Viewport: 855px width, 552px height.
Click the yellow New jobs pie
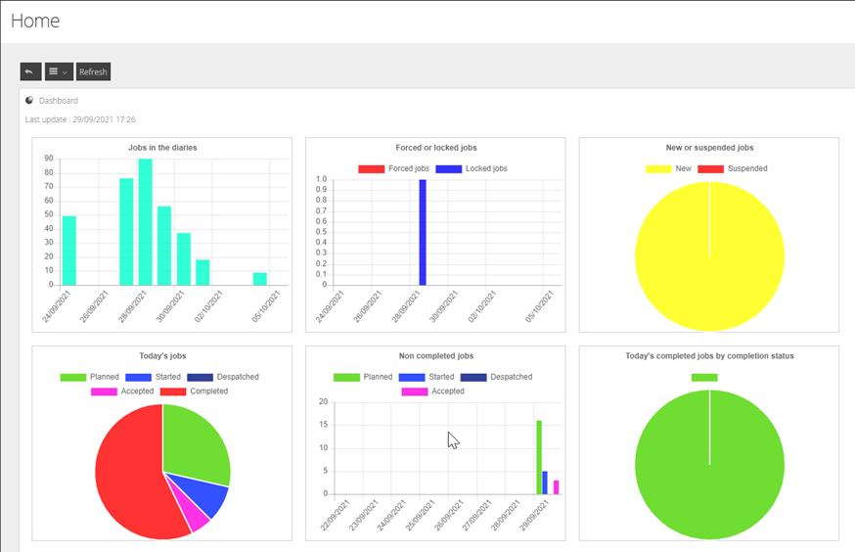[x=709, y=256]
